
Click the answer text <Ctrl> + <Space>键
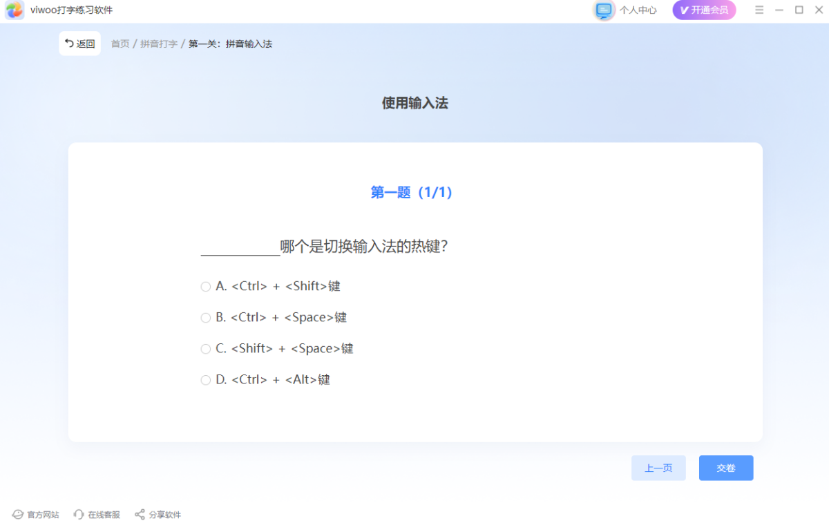[289, 317]
